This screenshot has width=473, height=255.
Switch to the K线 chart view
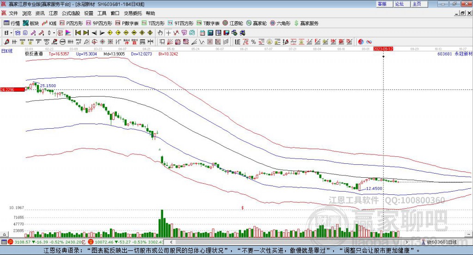pos(49,23)
